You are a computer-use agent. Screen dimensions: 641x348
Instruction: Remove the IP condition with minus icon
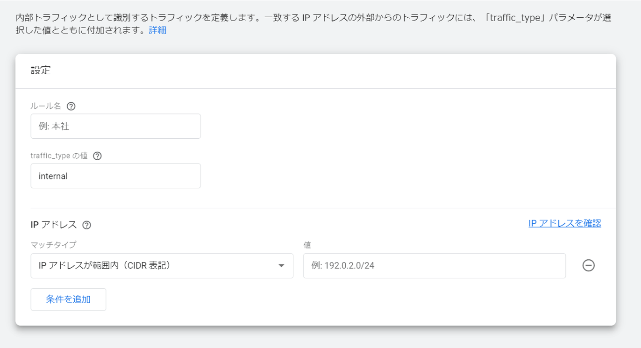point(588,266)
